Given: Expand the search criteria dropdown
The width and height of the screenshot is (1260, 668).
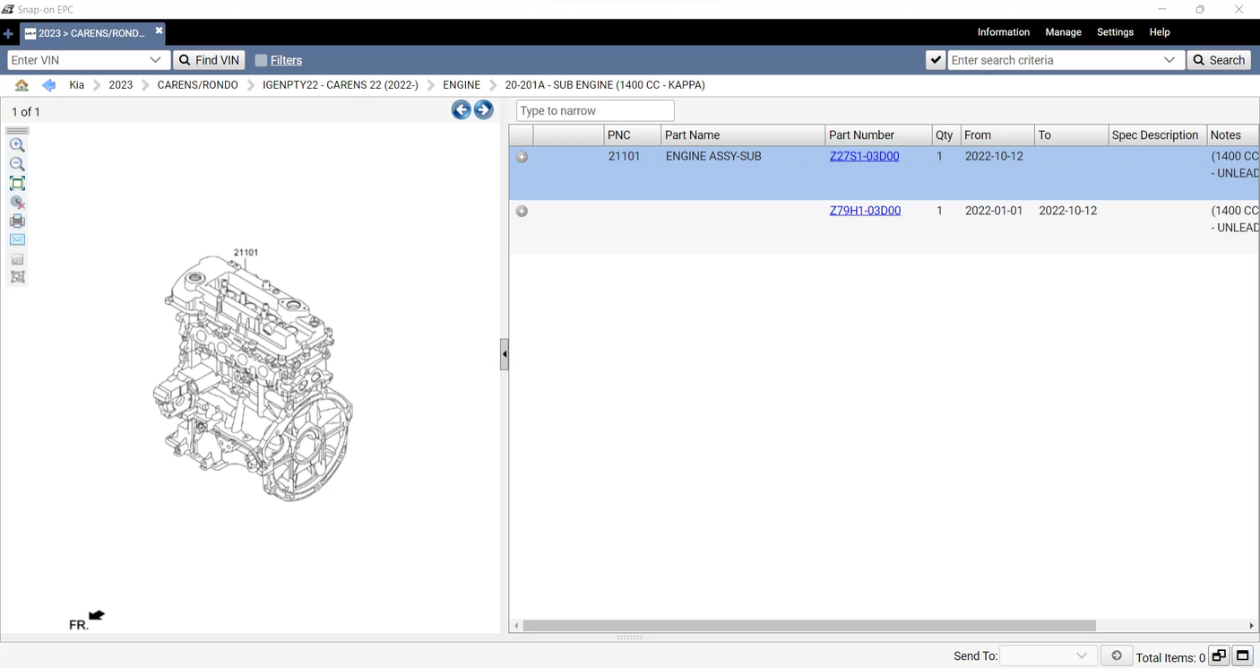Looking at the screenshot, I should point(1169,60).
